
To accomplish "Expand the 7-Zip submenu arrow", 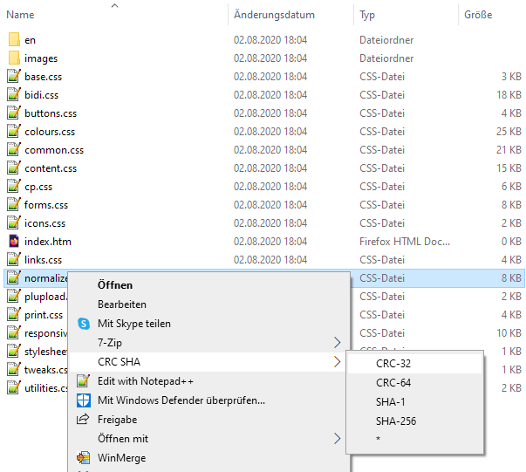I will click(337, 343).
